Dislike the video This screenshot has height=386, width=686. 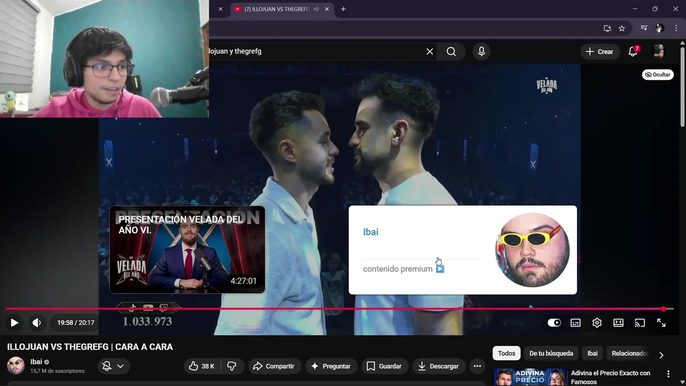(232, 366)
